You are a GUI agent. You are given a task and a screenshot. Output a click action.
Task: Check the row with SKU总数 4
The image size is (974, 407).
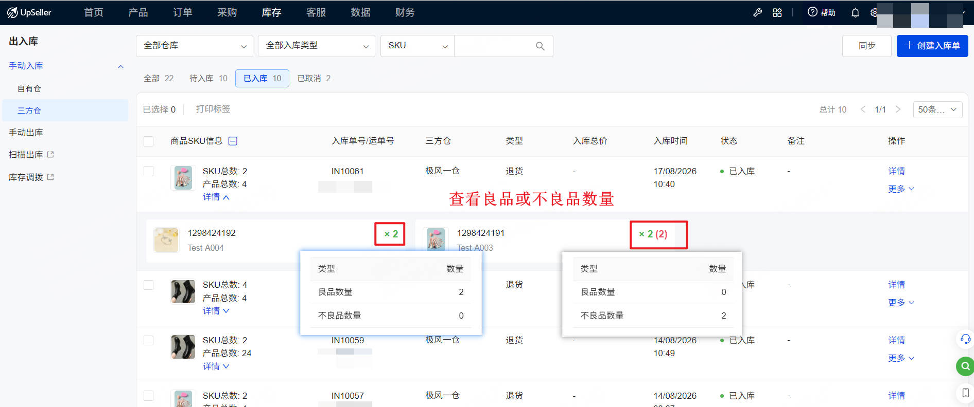click(149, 285)
